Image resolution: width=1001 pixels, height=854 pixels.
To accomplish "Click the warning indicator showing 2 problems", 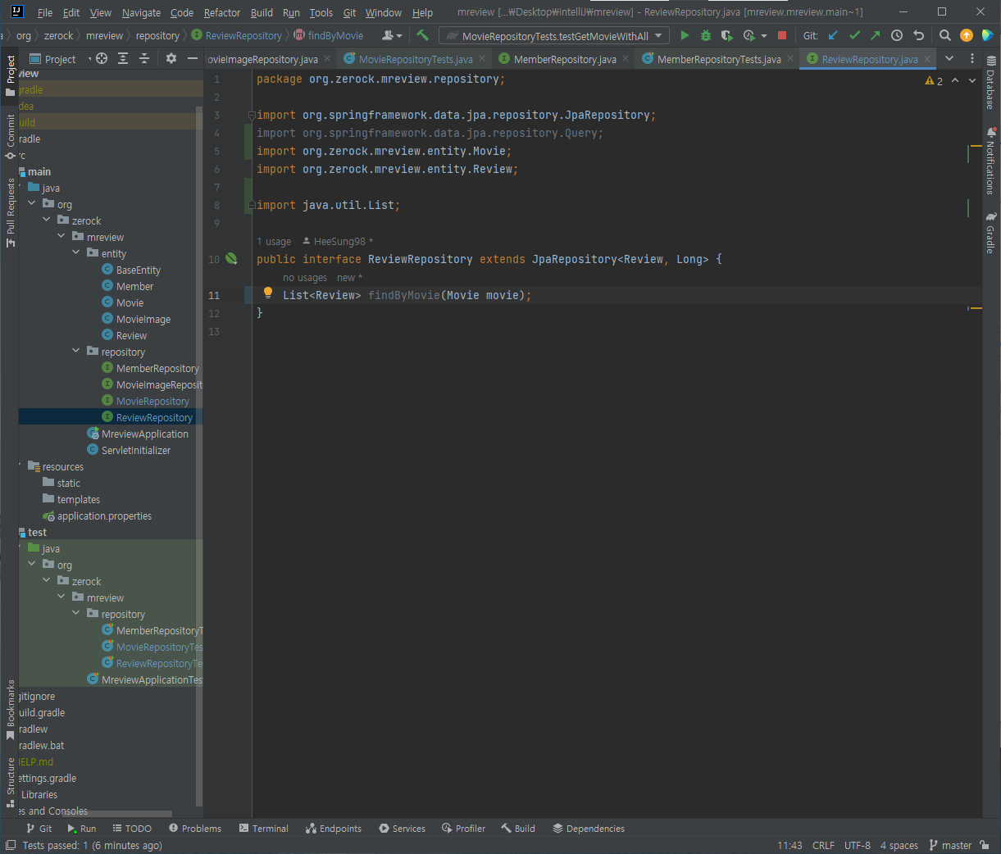I will tap(934, 80).
